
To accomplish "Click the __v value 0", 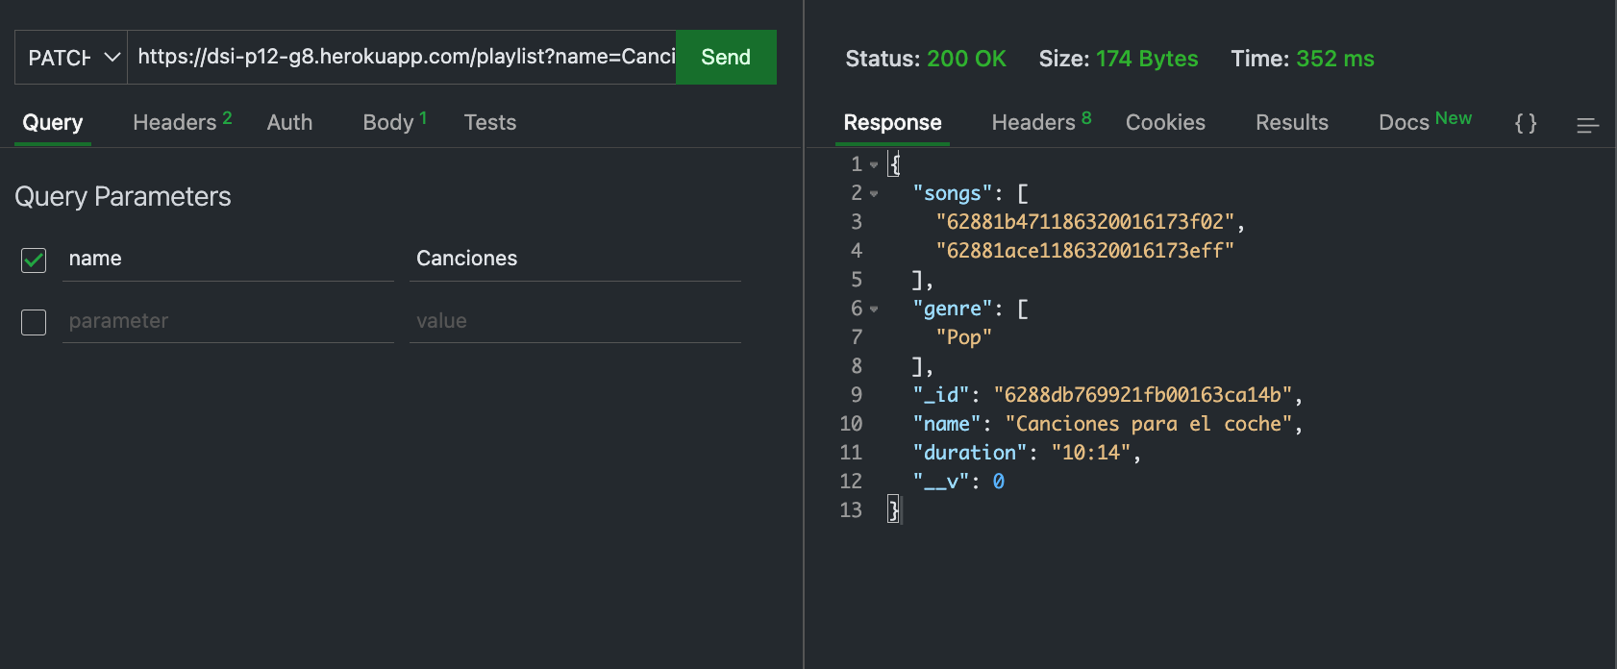I will click(999, 482).
